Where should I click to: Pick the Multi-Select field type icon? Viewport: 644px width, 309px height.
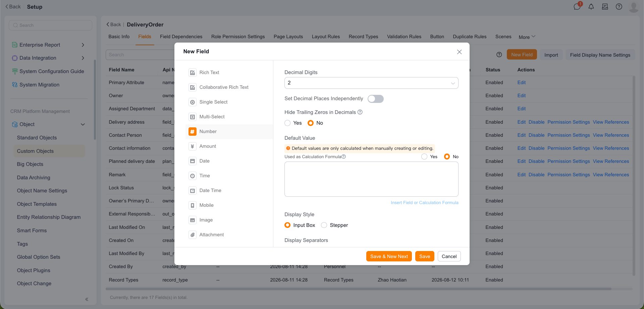pyautogui.click(x=193, y=117)
